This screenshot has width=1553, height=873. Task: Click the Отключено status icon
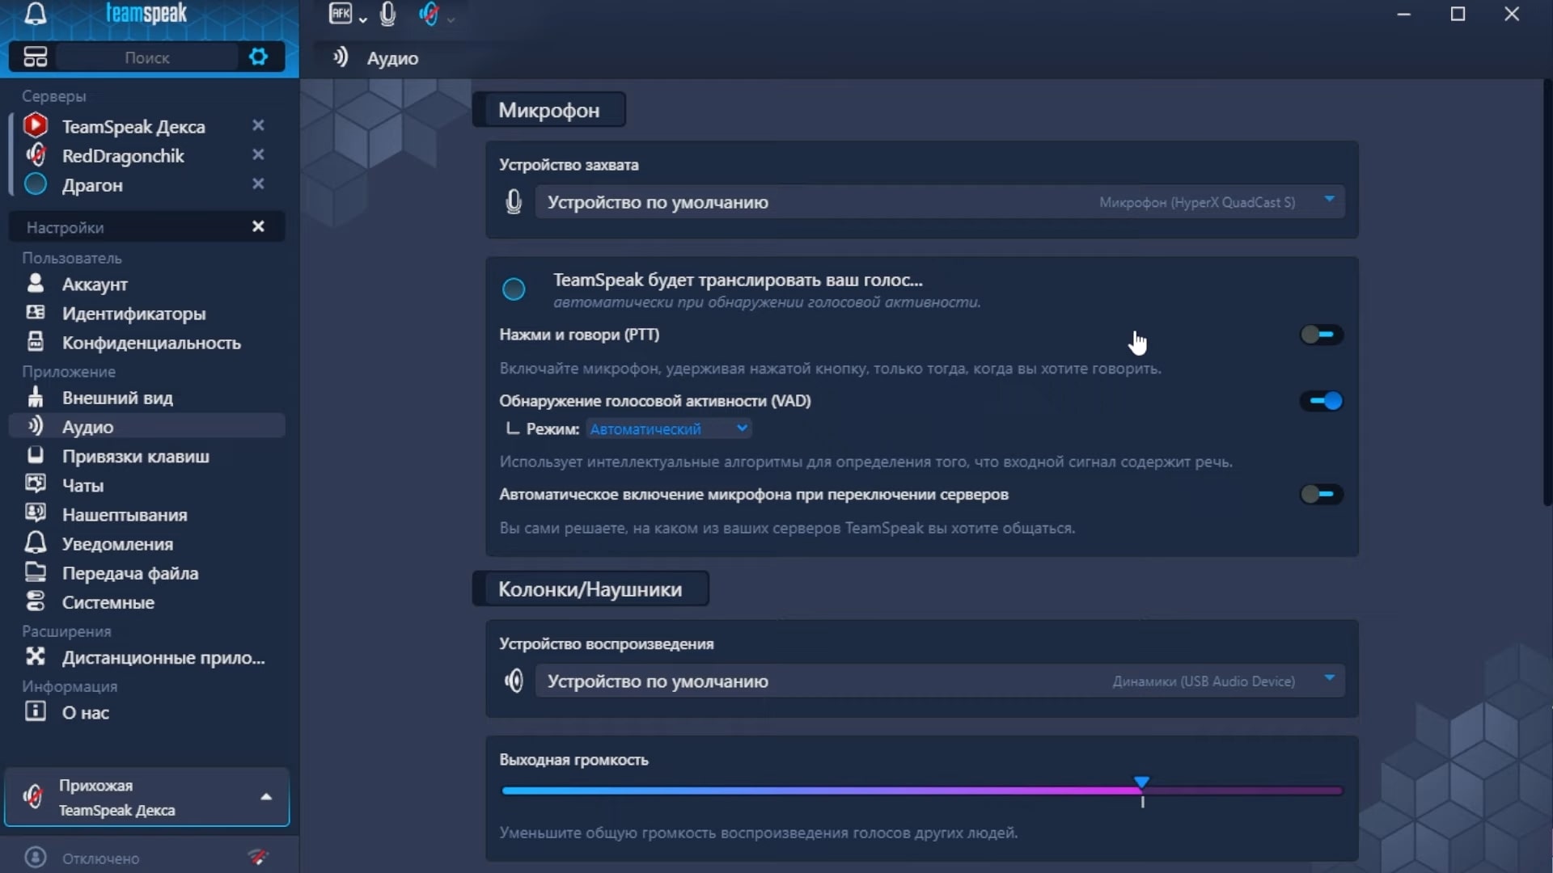pyautogui.click(x=36, y=858)
